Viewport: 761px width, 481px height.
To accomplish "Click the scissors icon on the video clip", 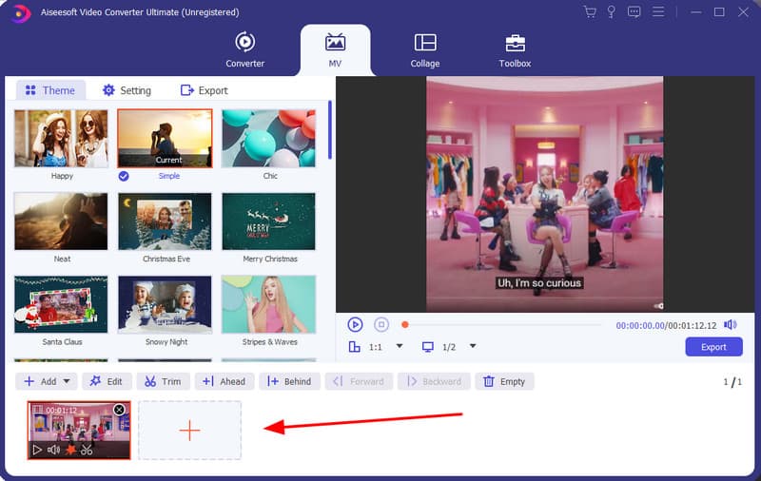I will 87,450.
